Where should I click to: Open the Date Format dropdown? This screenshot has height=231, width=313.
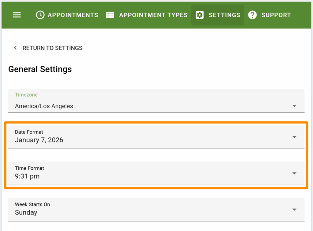(x=294, y=137)
